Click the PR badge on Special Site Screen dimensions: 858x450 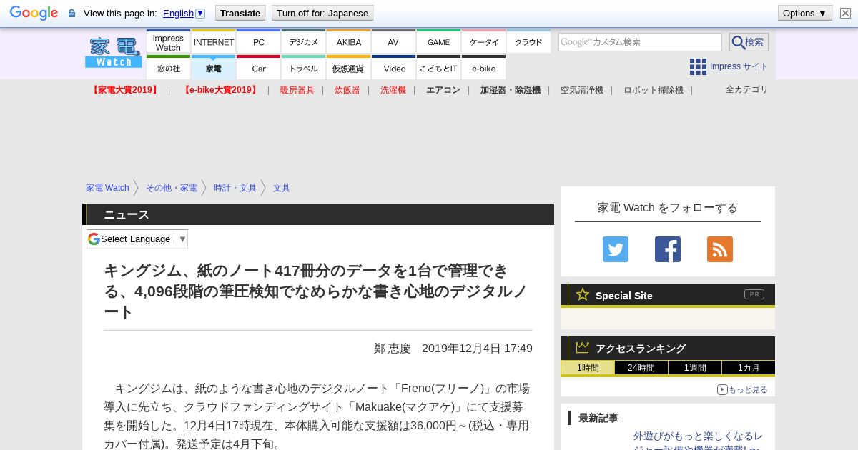coord(754,294)
